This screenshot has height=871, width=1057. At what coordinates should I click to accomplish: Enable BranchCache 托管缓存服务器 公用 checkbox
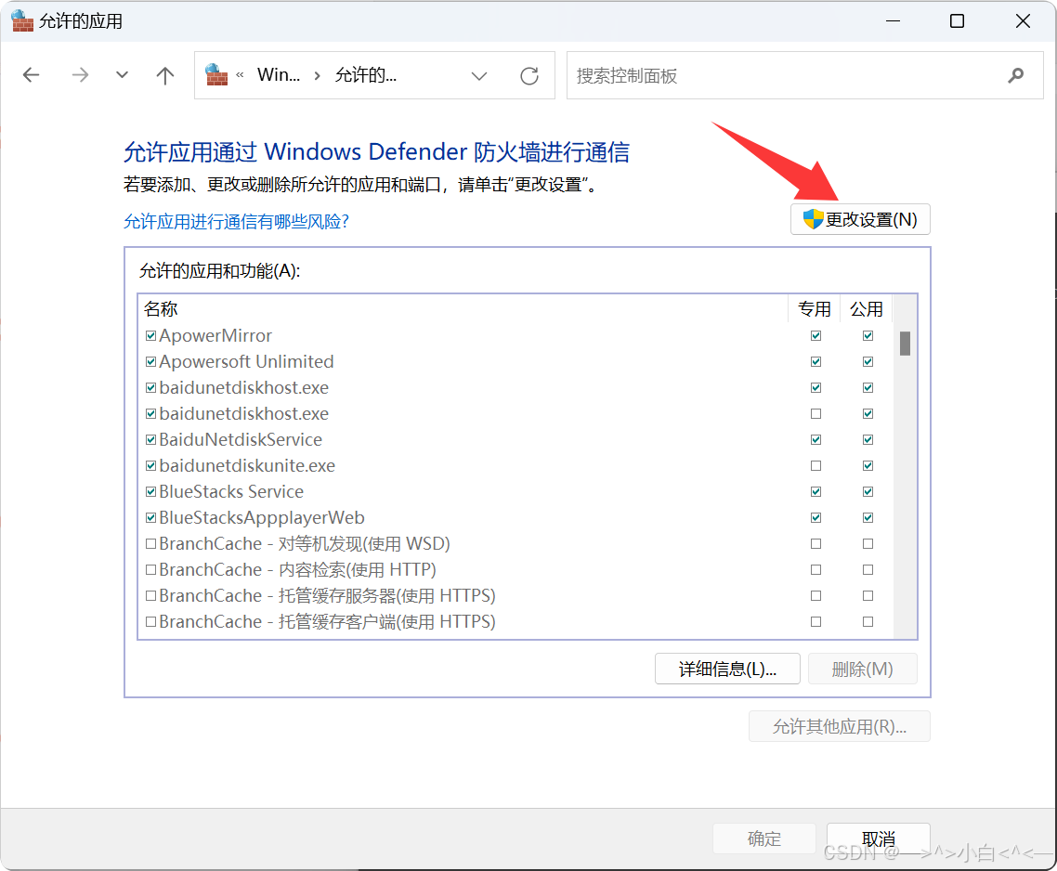pyautogui.click(x=868, y=595)
